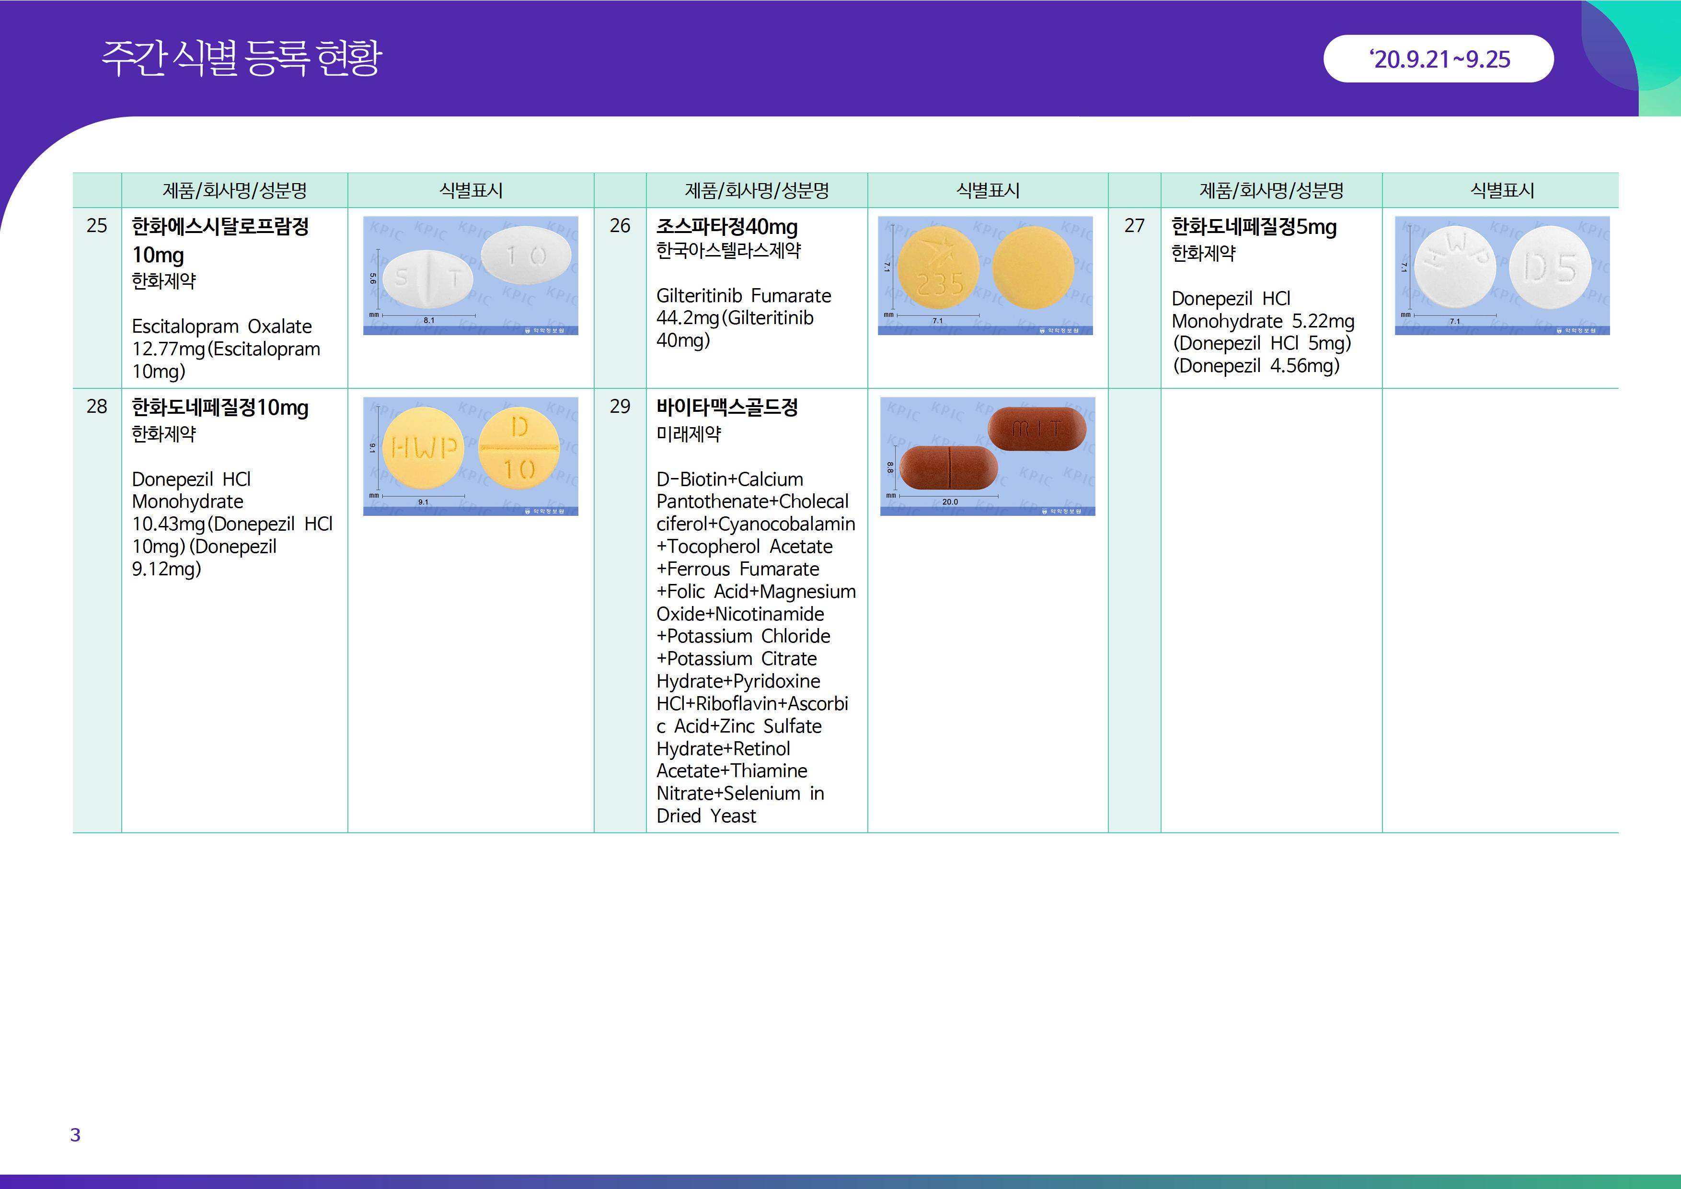Select product name 한화도네페질정10mg

(x=219, y=408)
